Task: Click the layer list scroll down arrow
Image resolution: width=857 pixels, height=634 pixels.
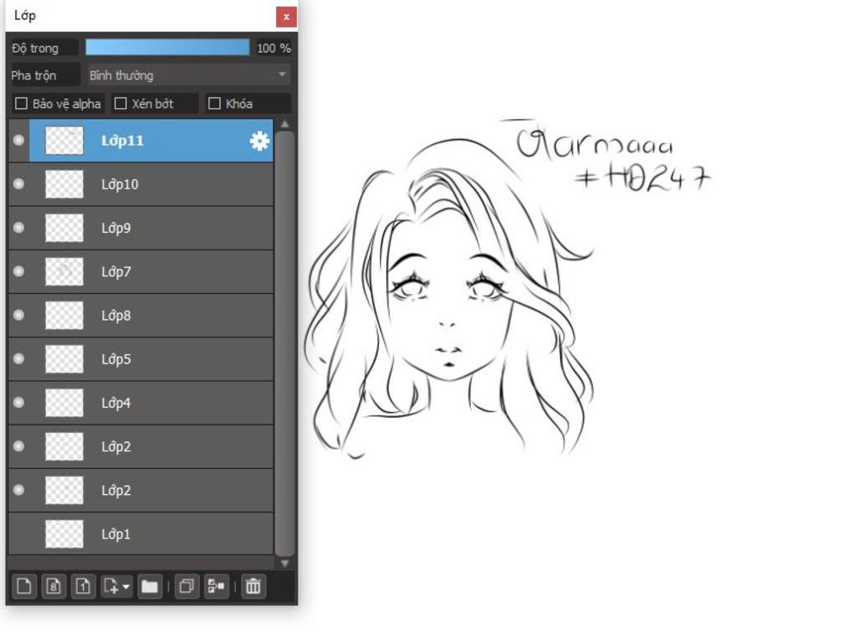Action: pos(285,564)
